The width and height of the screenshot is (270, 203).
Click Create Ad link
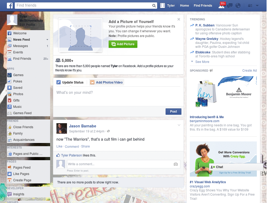point(249,71)
